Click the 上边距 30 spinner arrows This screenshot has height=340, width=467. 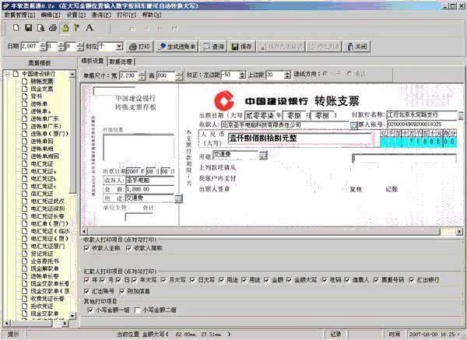click(287, 75)
